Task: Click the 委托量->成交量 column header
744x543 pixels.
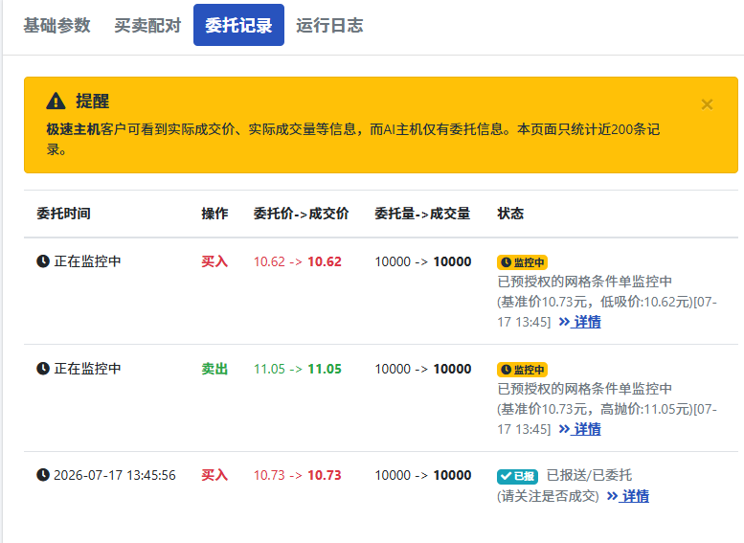Action: [x=422, y=214]
